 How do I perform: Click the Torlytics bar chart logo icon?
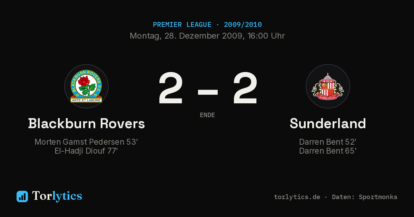coord(22,196)
